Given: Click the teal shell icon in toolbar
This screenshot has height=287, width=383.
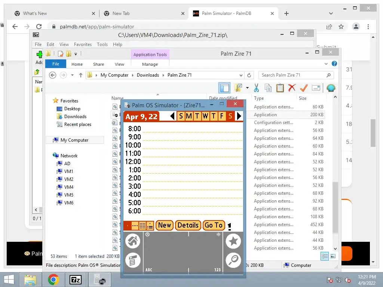Looking at the screenshot, I should click(331, 88).
